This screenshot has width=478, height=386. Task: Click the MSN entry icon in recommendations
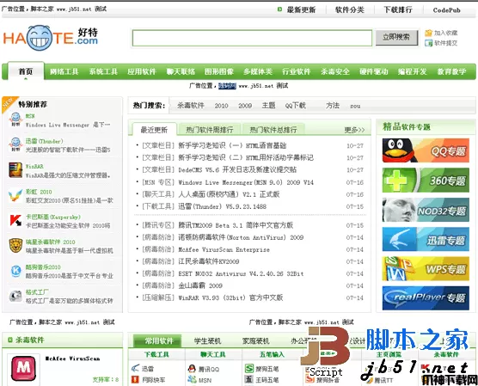(x=15, y=119)
